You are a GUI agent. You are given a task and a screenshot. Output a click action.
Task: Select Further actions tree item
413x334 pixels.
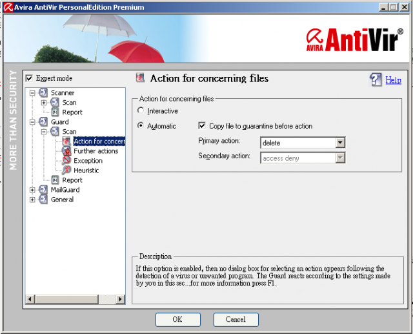(96, 151)
